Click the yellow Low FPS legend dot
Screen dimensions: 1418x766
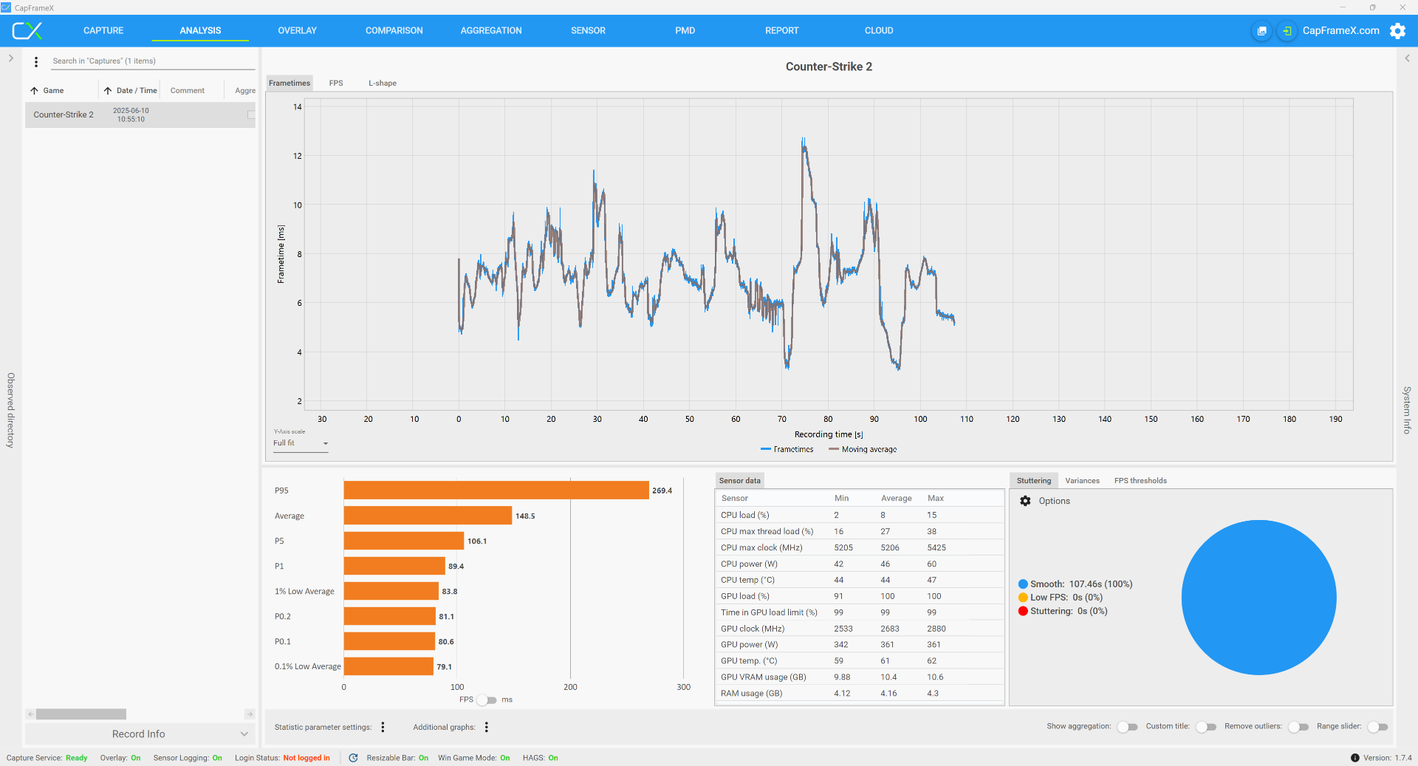[x=1023, y=598]
